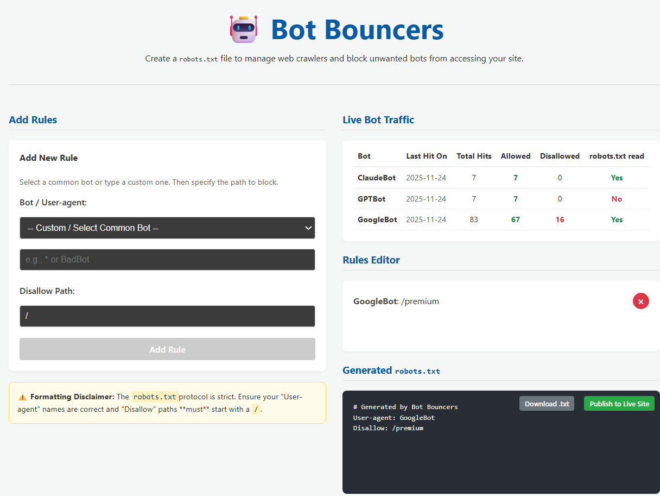660x496 pixels.
Task: Click the Add Rule button
Action: tap(167, 349)
